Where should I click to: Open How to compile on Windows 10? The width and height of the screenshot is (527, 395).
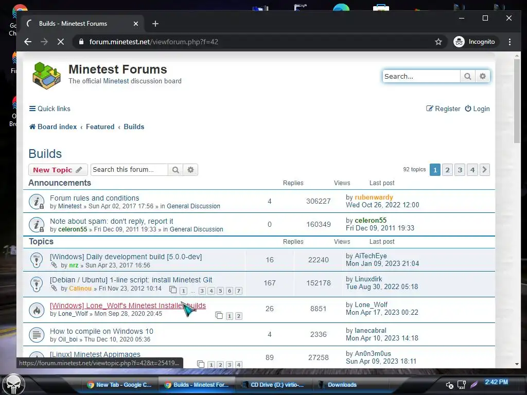point(101,331)
